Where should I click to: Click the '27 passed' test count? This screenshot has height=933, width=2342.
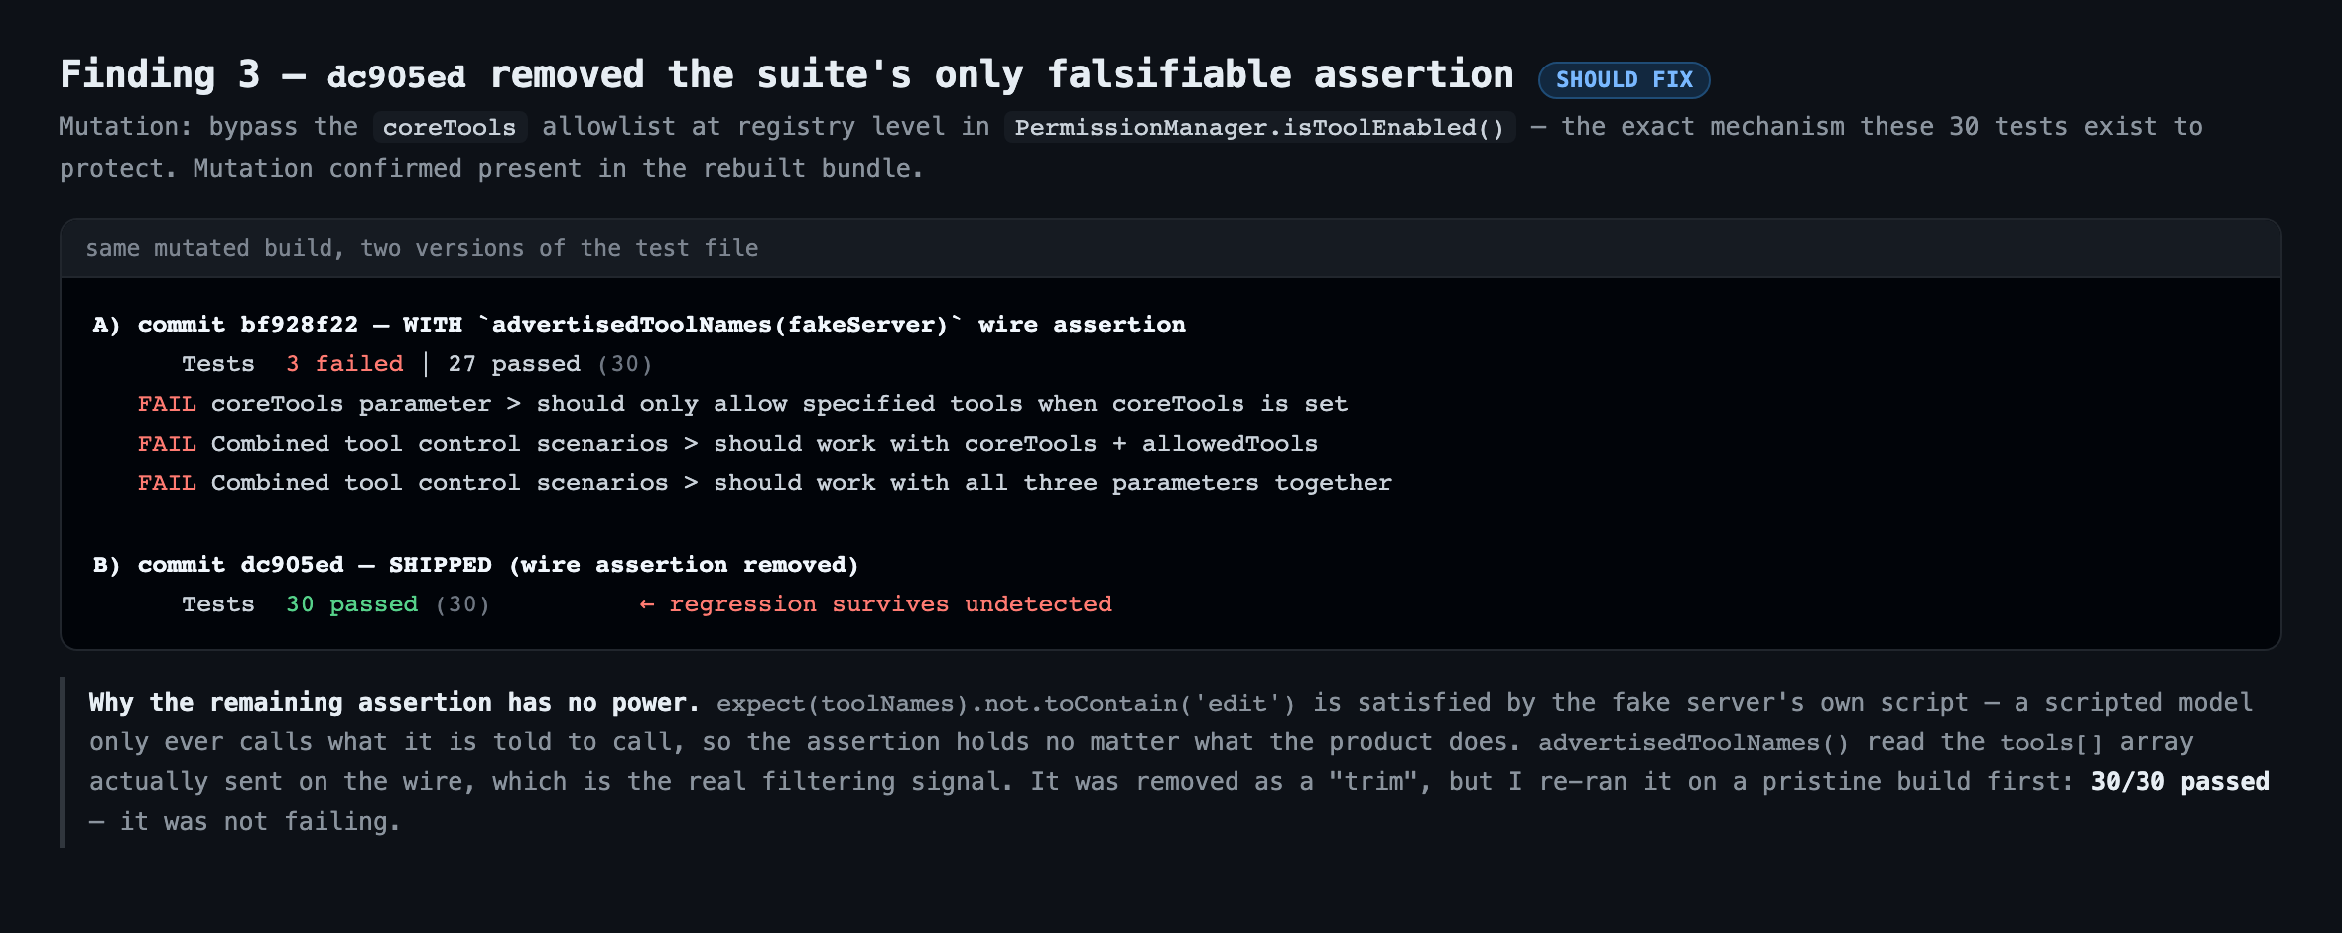pyautogui.click(x=514, y=364)
